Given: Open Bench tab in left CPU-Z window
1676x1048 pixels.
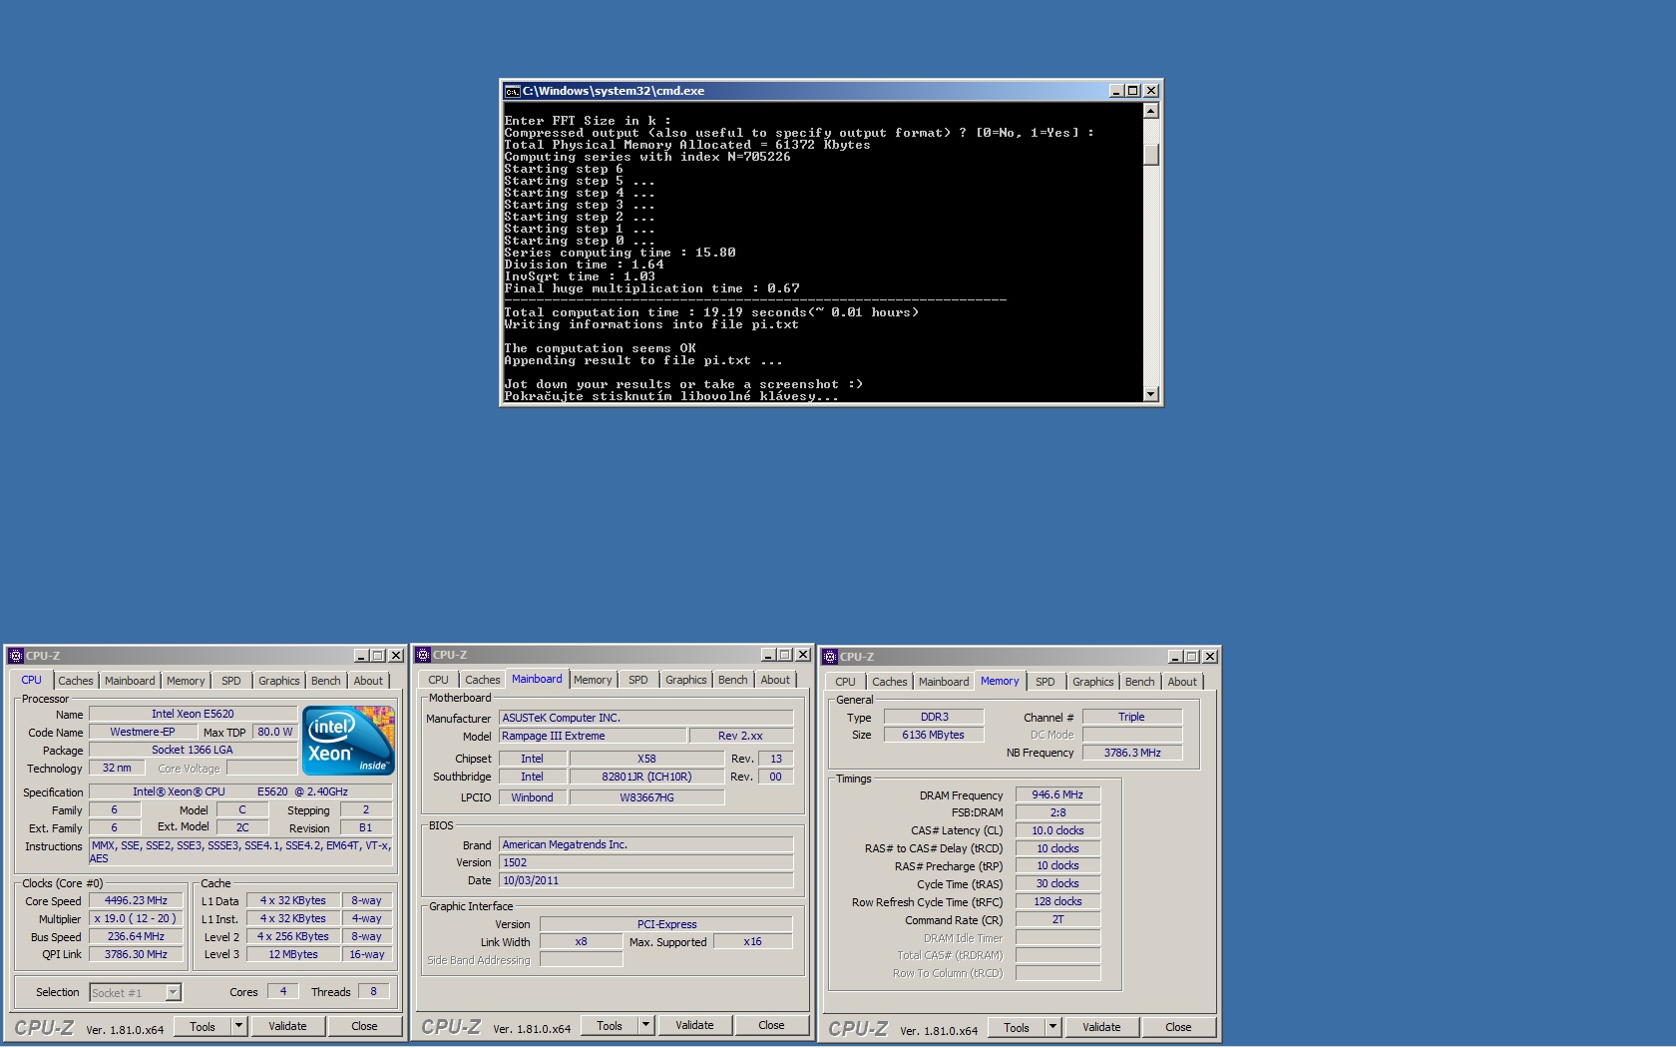Looking at the screenshot, I should [x=325, y=681].
